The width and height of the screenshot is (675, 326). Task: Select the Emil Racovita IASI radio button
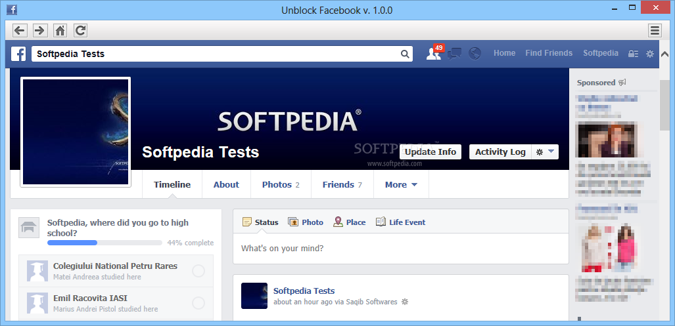point(198,303)
